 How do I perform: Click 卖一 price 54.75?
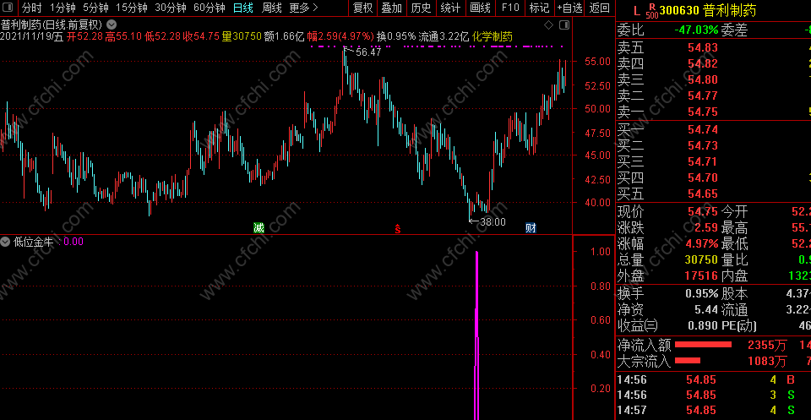click(x=702, y=112)
